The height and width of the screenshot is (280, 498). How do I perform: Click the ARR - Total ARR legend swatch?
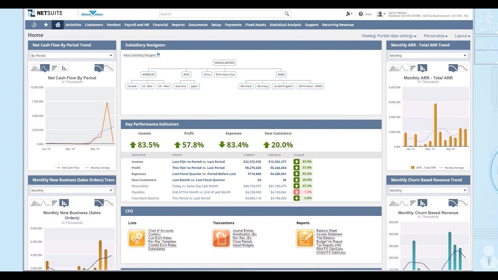[x=412, y=168]
